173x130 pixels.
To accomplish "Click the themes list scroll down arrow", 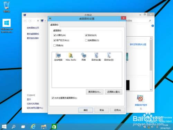I will [x=151, y=90].
